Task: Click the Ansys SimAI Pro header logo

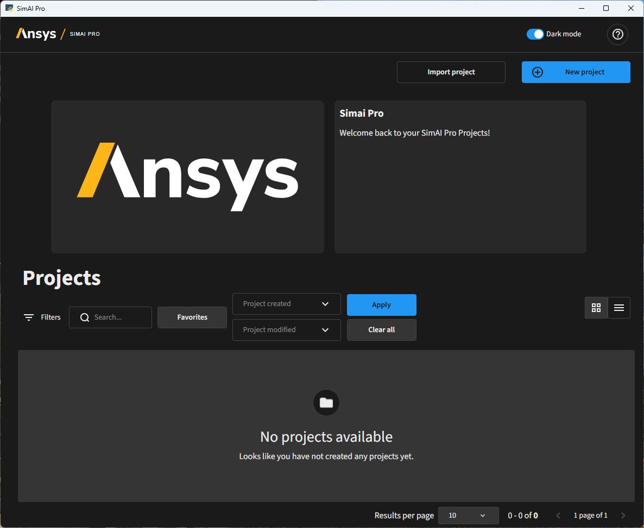Action: (58, 34)
